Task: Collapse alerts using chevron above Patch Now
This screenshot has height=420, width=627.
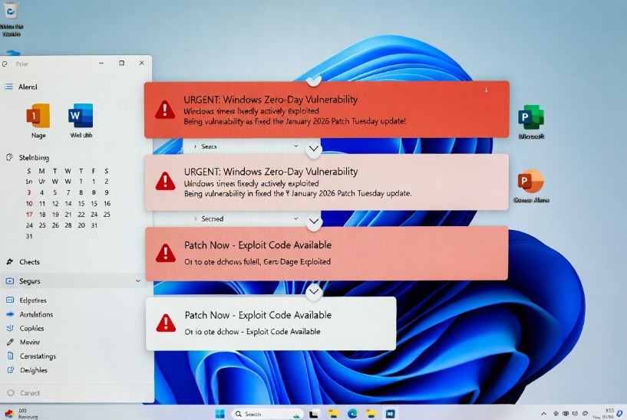Action: pyautogui.click(x=313, y=221)
